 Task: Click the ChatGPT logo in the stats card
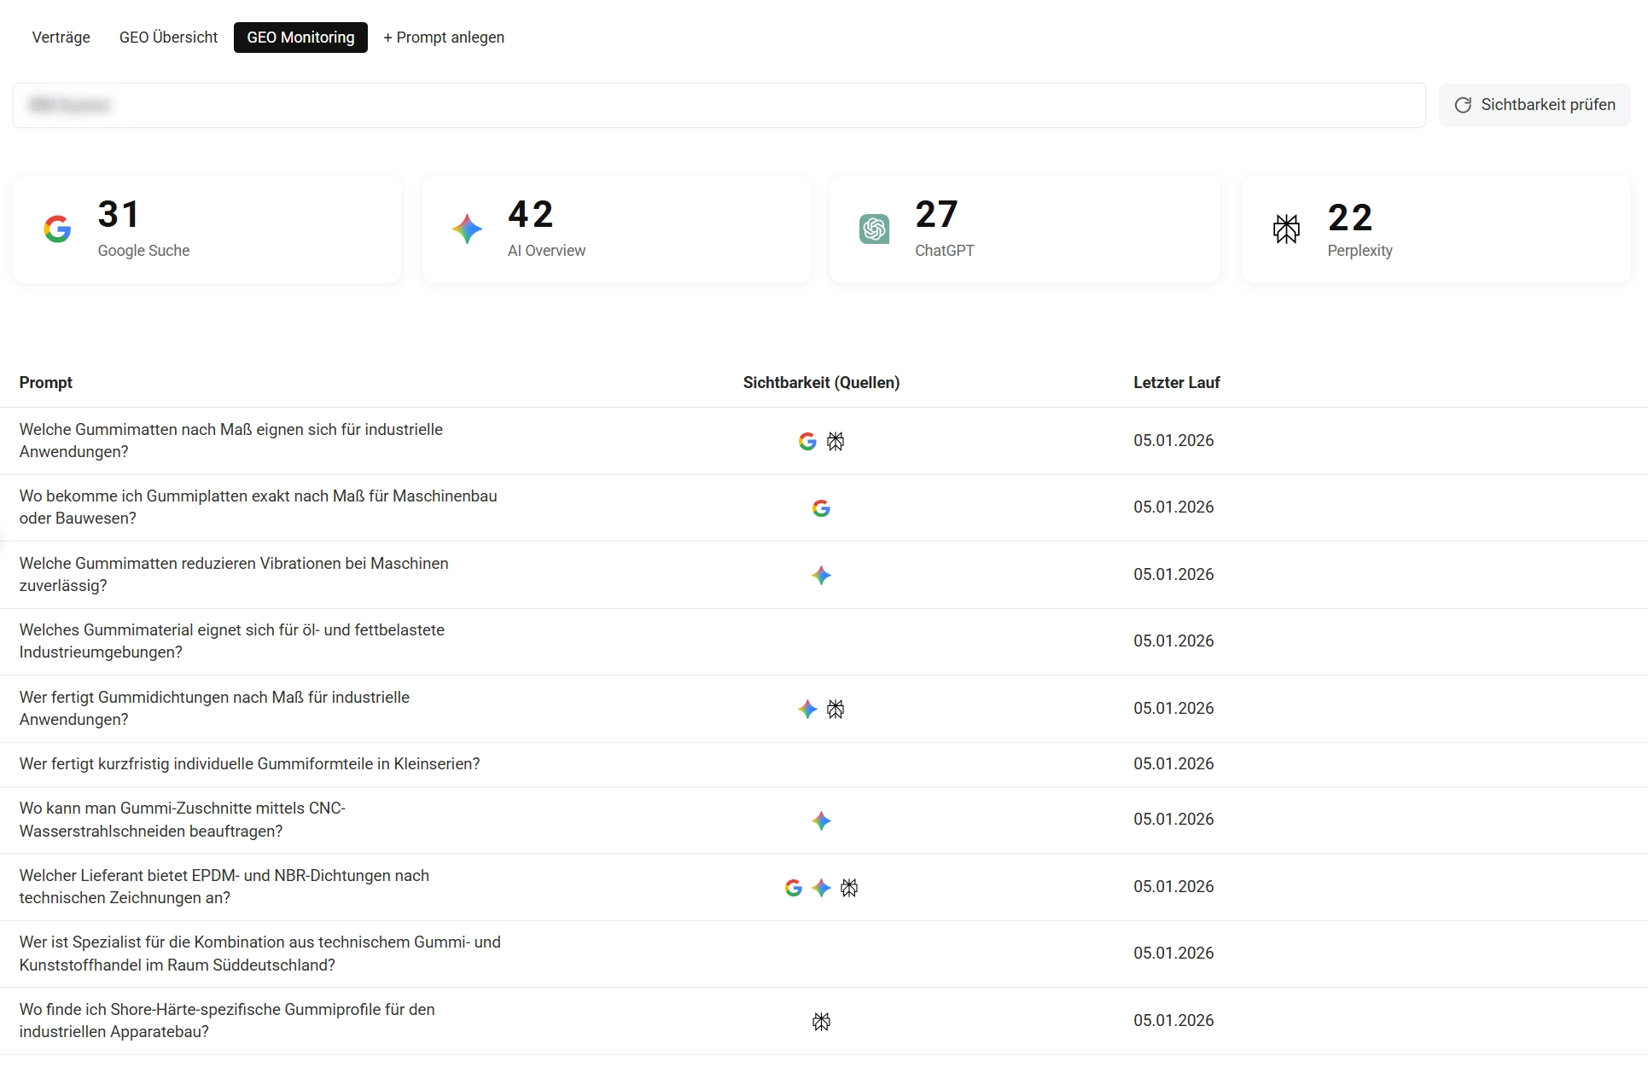[x=874, y=229]
